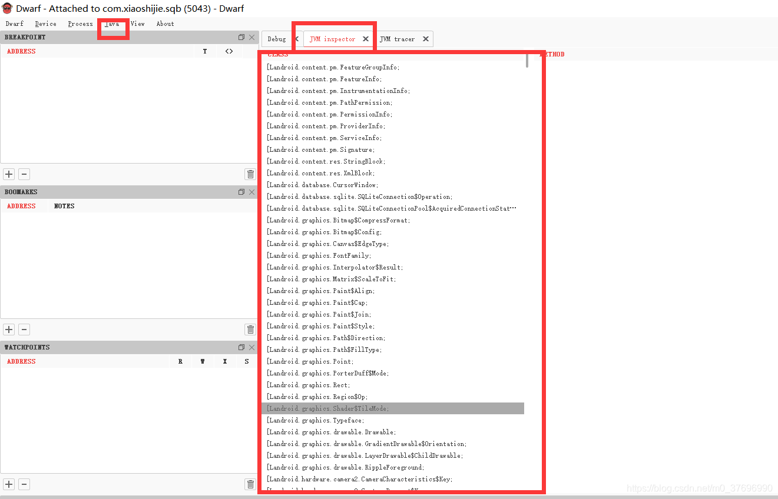Select class graphics.Canvas$EdgeType
This screenshot has height=499, width=778.
(x=393, y=244)
